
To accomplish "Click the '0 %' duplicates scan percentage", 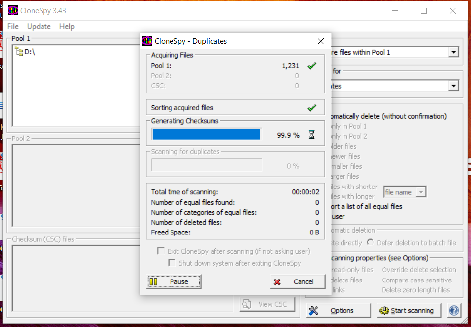I will (293, 166).
